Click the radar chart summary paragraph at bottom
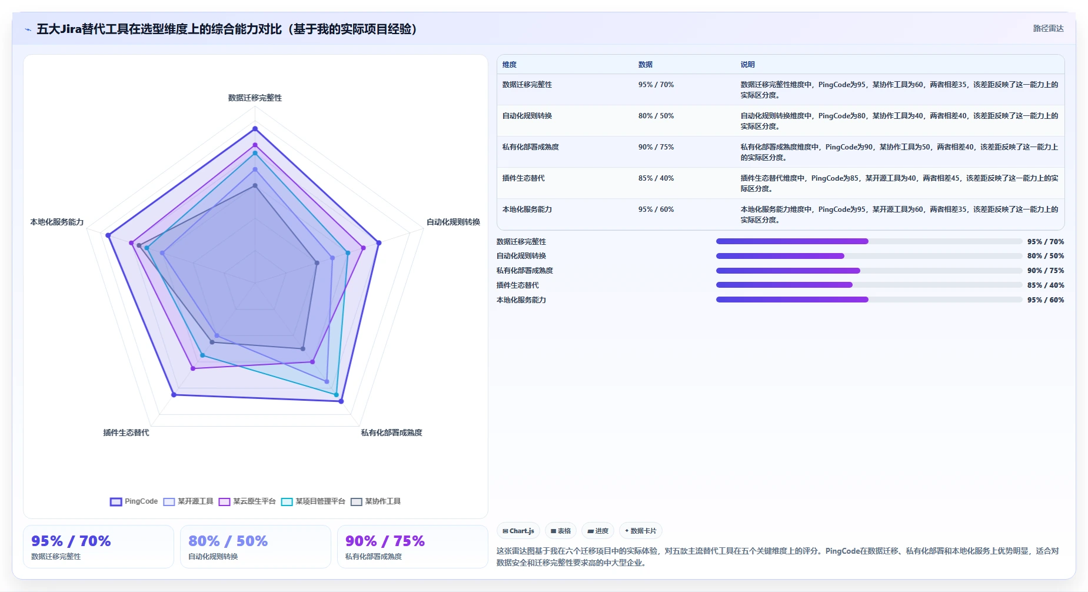 click(778, 557)
